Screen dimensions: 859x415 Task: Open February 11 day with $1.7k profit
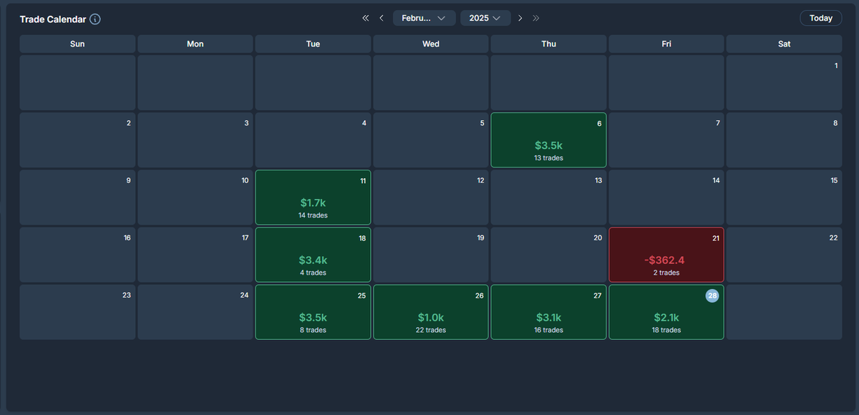[x=313, y=197]
